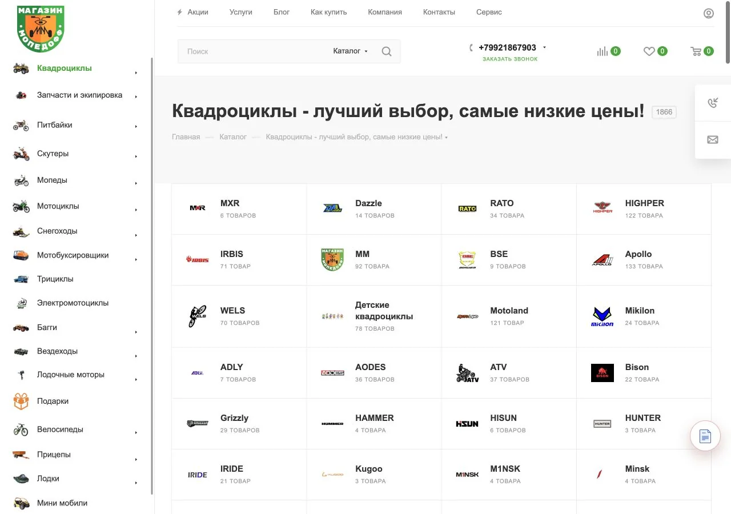Click the Mikilon brand logo

[603, 316]
